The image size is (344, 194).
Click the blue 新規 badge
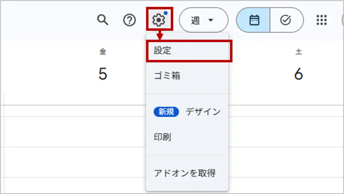(x=166, y=112)
